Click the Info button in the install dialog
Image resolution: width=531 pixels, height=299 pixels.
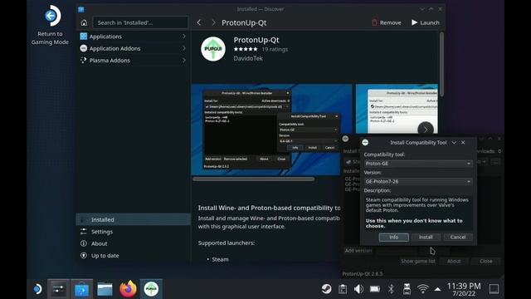(x=393, y=237)
